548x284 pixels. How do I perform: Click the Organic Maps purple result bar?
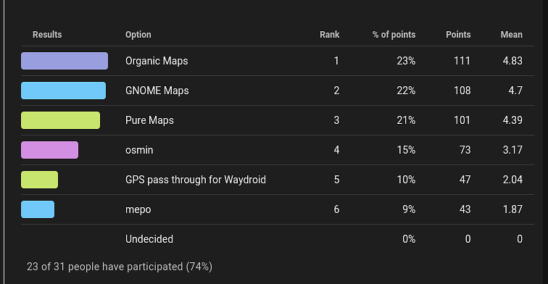tap(65, 61)
